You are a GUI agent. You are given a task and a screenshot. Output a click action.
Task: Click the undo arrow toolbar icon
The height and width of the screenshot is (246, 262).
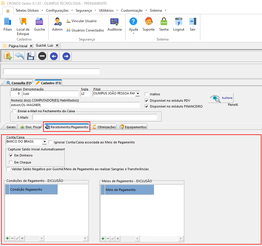20,56
